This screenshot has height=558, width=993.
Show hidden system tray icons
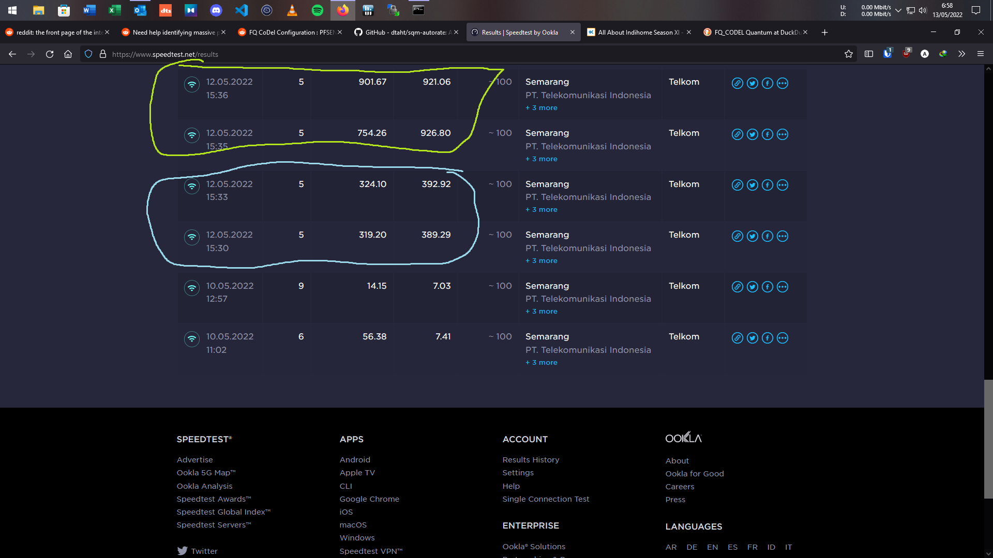(x=898, y=10)
